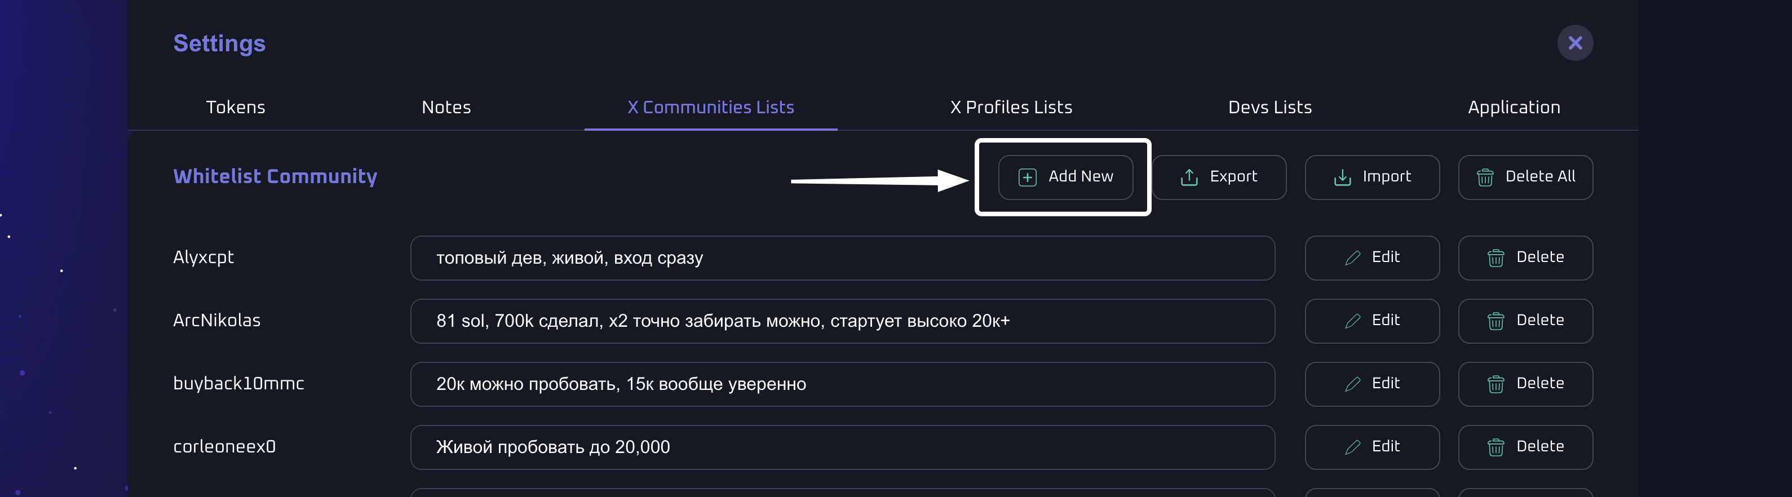Open the Notes tab
1792x497 pixels.
(446, 107)
